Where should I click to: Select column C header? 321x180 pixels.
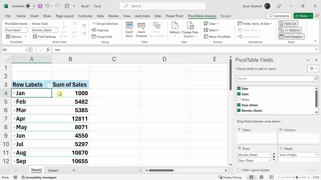[x=114, y=59]
